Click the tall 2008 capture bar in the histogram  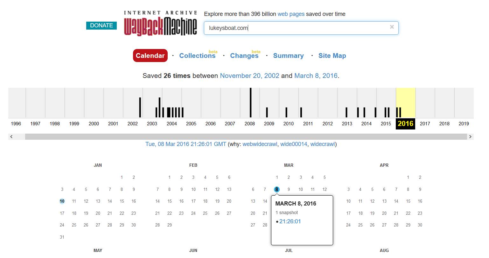click(251, 103)
